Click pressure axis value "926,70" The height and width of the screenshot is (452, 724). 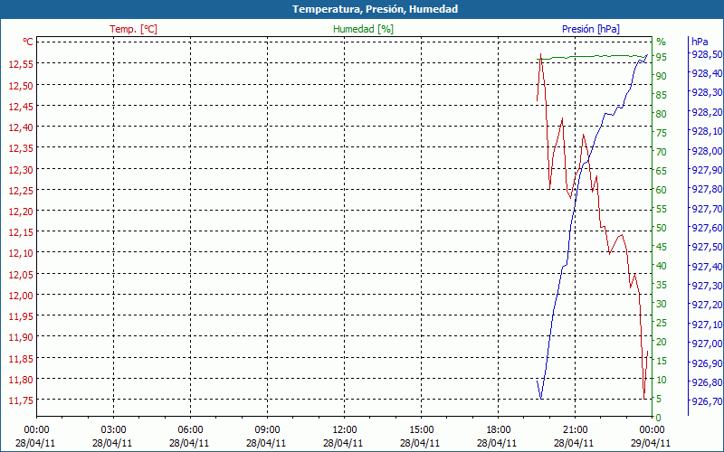pyautogui.click(x=707, y=400)
